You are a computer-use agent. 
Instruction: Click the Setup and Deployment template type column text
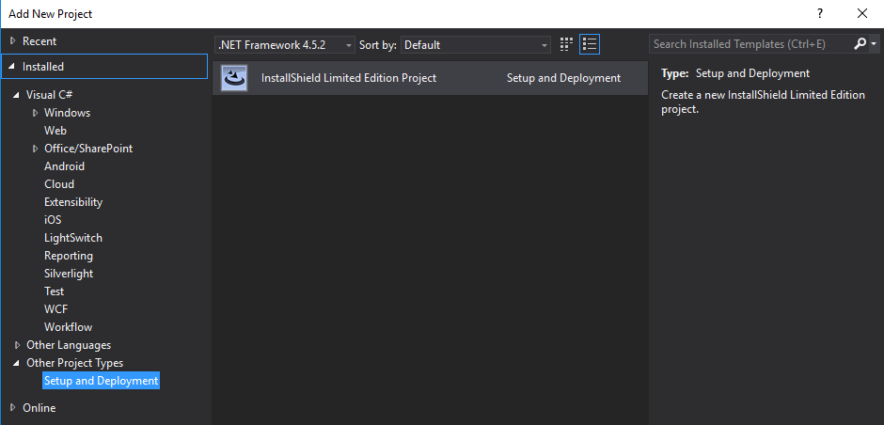[563, 78]
